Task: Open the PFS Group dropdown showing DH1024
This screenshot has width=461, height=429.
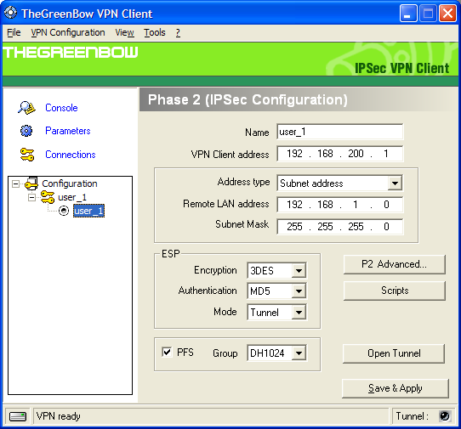Action: (299, 353)
